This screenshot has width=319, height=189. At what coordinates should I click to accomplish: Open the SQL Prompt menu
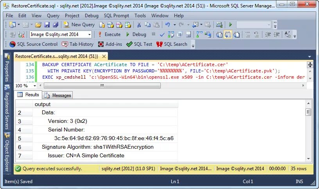[x=116, y=16]
